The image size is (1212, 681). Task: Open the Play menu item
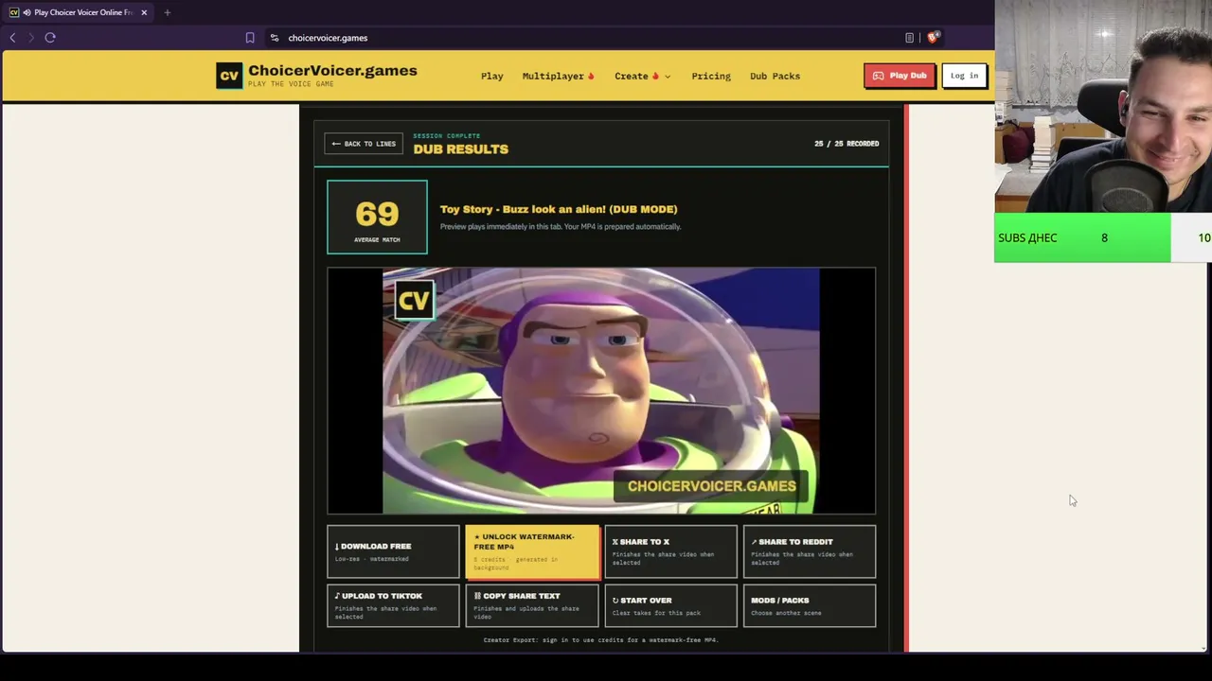tap(491, 76)
